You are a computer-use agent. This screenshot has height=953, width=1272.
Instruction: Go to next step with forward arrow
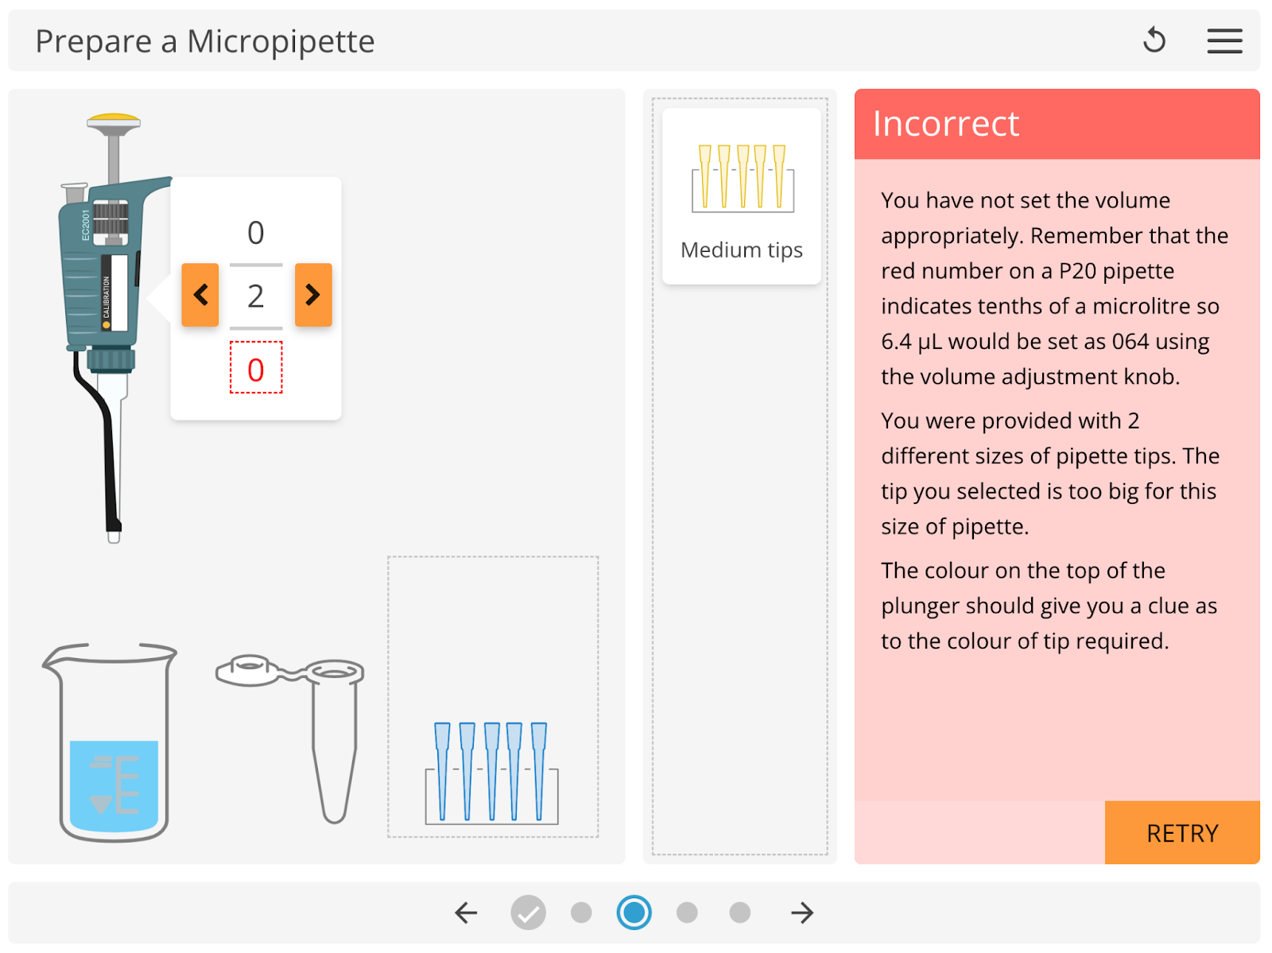802,912
